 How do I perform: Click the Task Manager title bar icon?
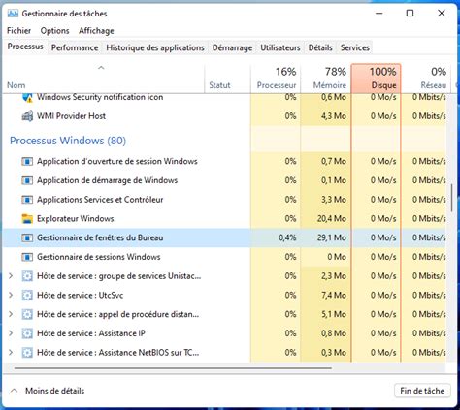click(x=13, y=14)
